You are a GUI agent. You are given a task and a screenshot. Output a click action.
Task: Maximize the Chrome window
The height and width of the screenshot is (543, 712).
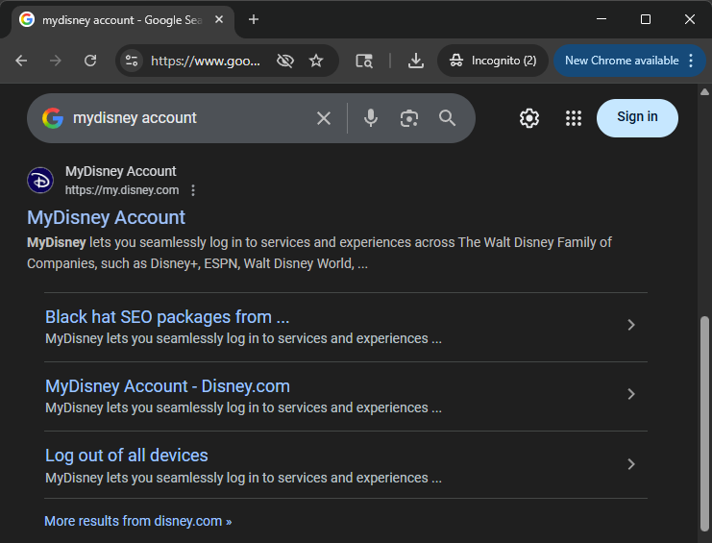(x=646, y=19)
